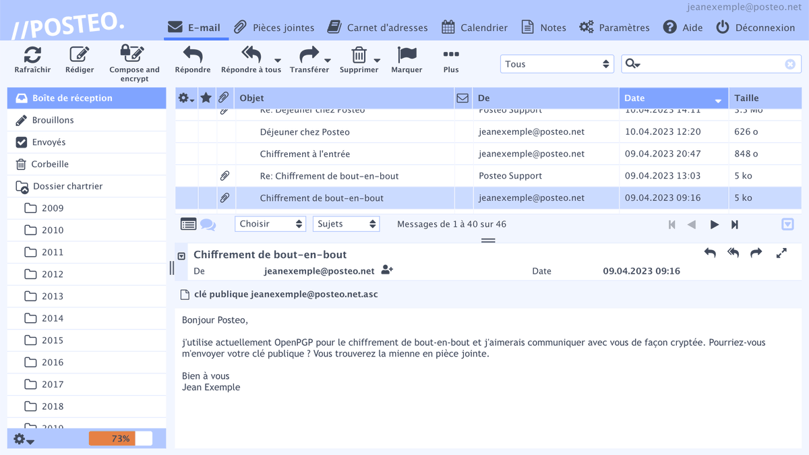Image resolution: width=809 pixels, height=455 pixels.
Task: Open the Notes tab
Action: [x=543, y=28]
